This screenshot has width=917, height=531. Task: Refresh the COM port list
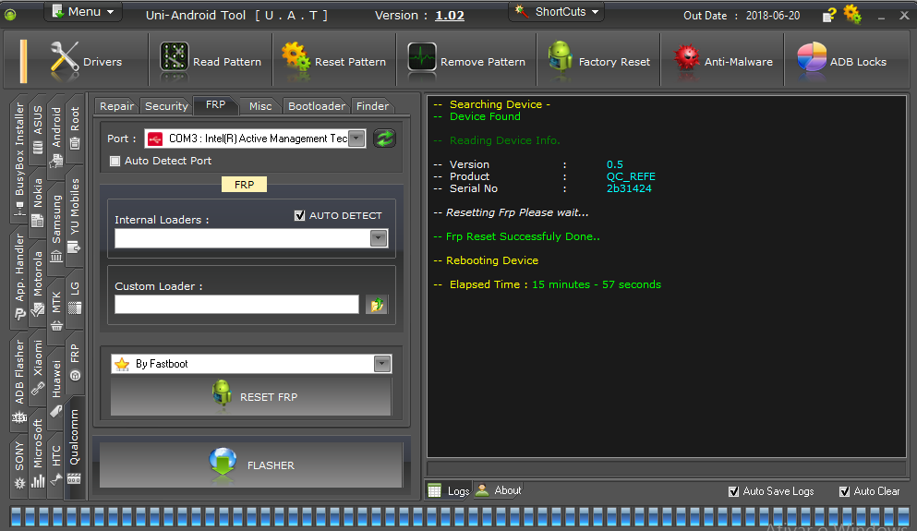coord(384,139)
